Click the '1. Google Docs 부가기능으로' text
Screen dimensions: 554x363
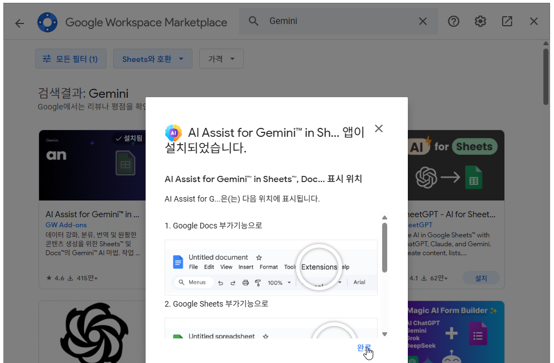(214, 226)
